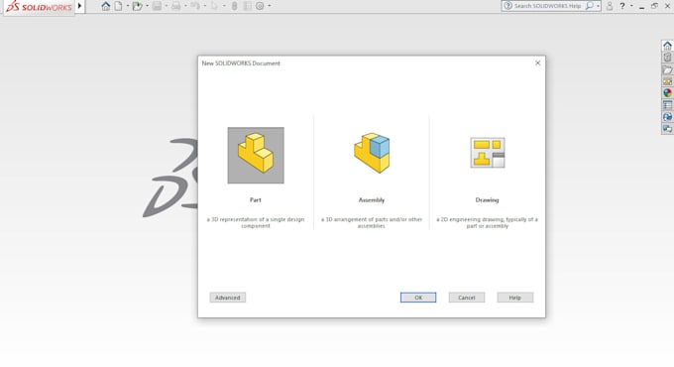Click the Assembly label text
Image resolution: width=674 pixels, height=367 pixels.
[372, 200]
